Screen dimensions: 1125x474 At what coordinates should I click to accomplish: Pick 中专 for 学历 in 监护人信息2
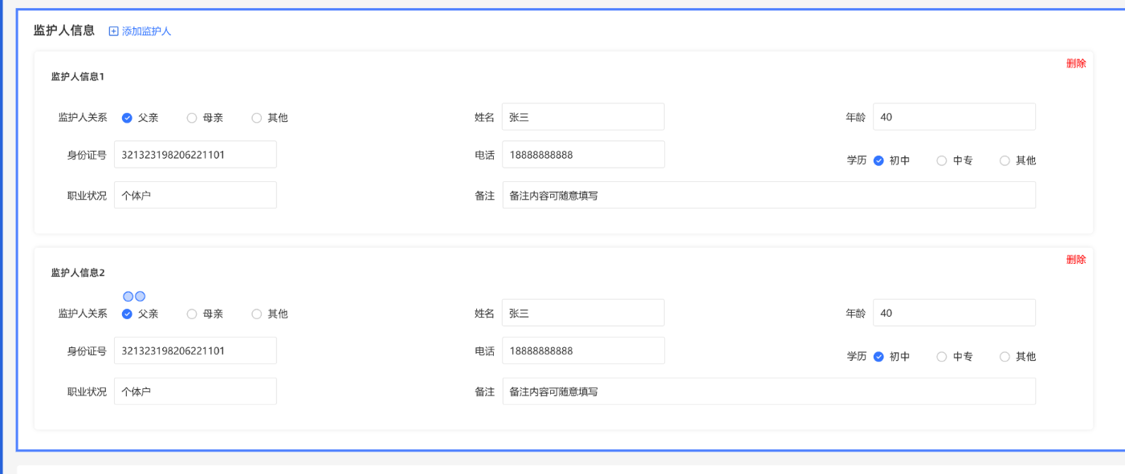tap(942, 357)
